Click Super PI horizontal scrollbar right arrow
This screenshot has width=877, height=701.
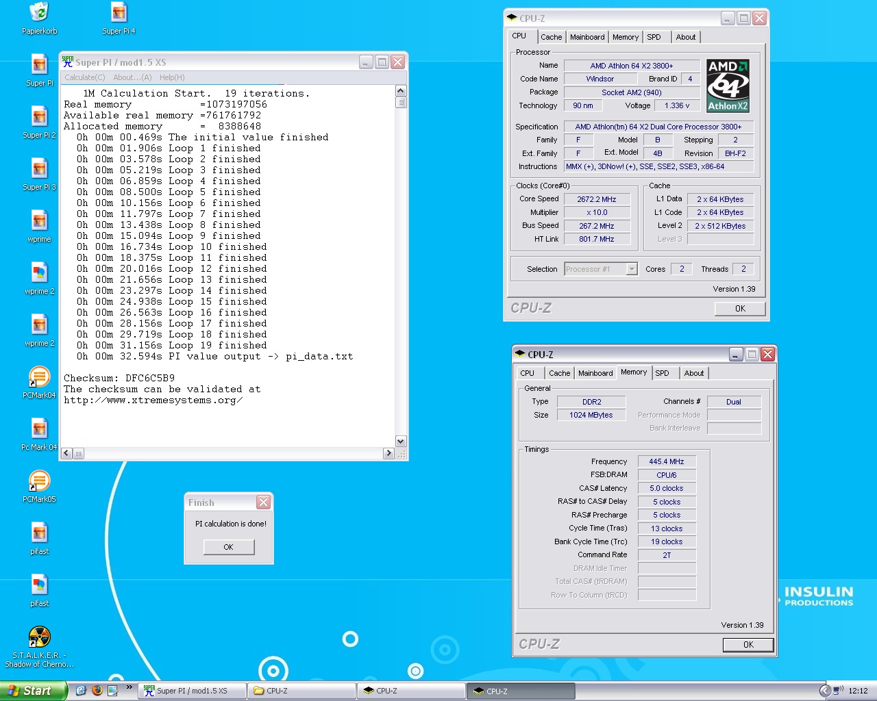tap(388, 453)
